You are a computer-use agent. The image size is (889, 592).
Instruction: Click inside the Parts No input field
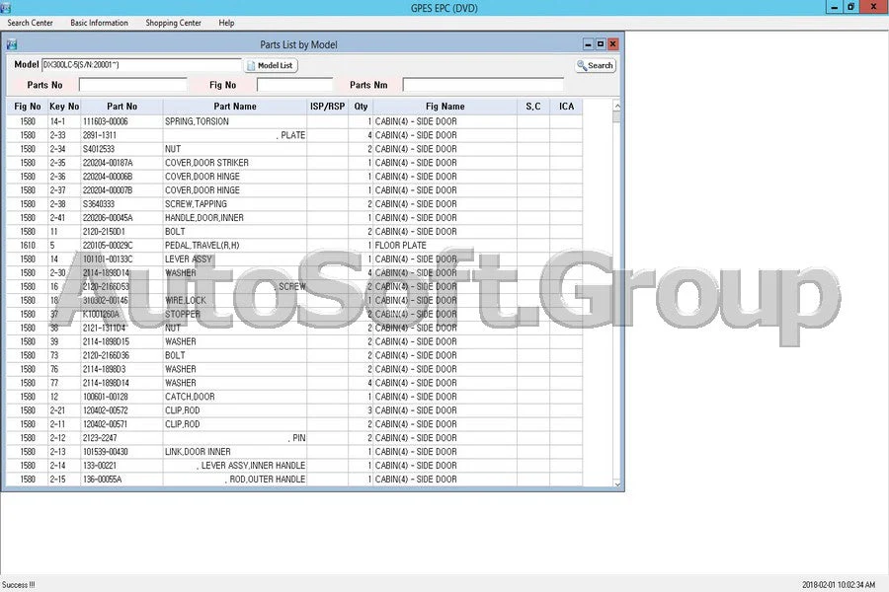[x=133, y=85]
